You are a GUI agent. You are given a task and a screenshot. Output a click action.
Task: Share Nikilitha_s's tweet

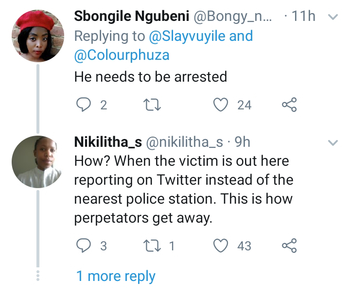coord(289,245)
